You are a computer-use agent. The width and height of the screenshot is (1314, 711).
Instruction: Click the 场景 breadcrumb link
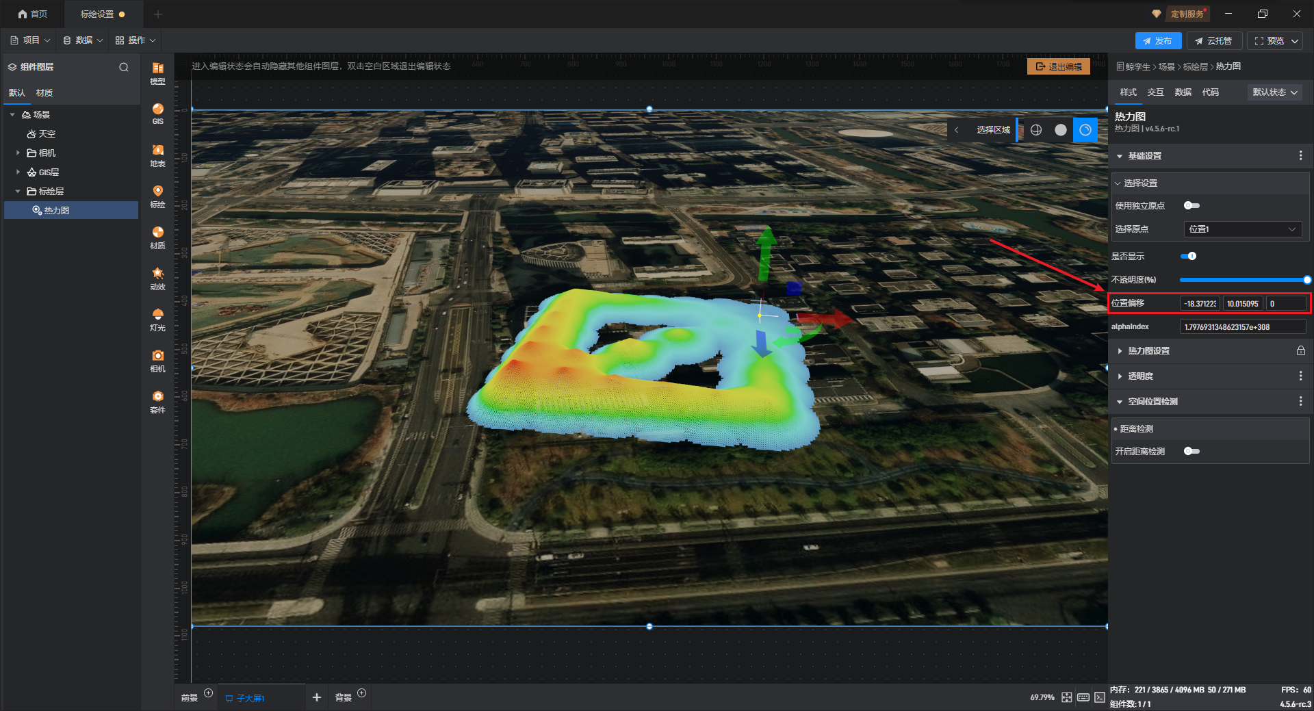tap(1166, 66)
